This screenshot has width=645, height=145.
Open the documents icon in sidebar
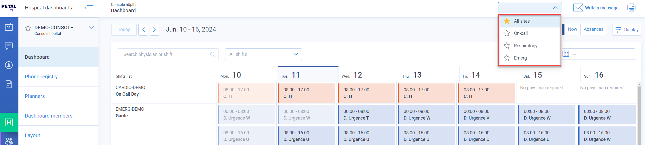coord(9,84)
